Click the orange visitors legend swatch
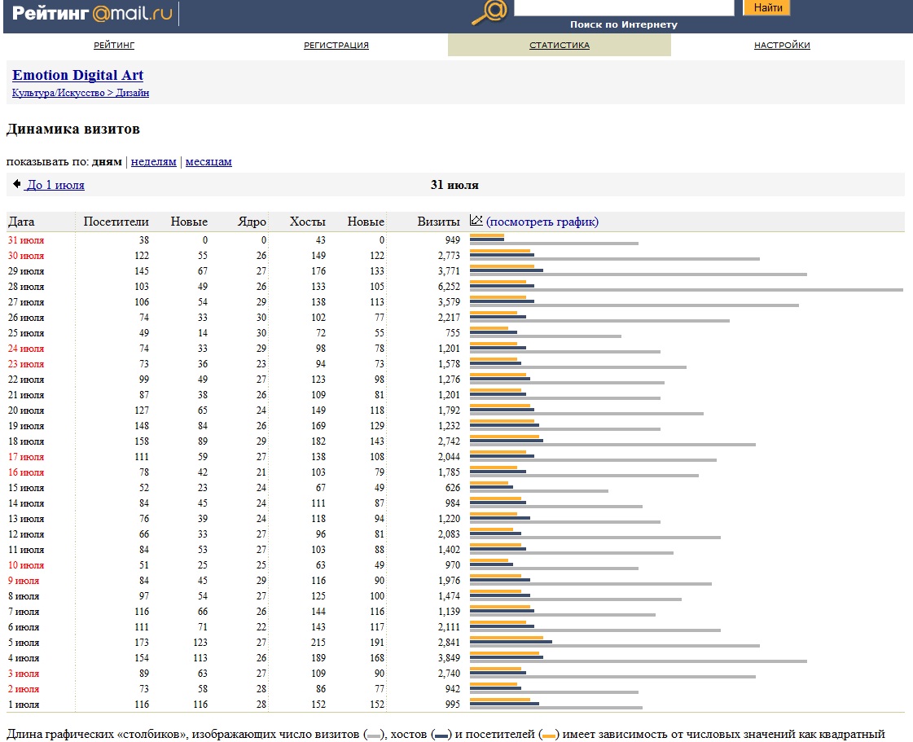 click(550, 735)
